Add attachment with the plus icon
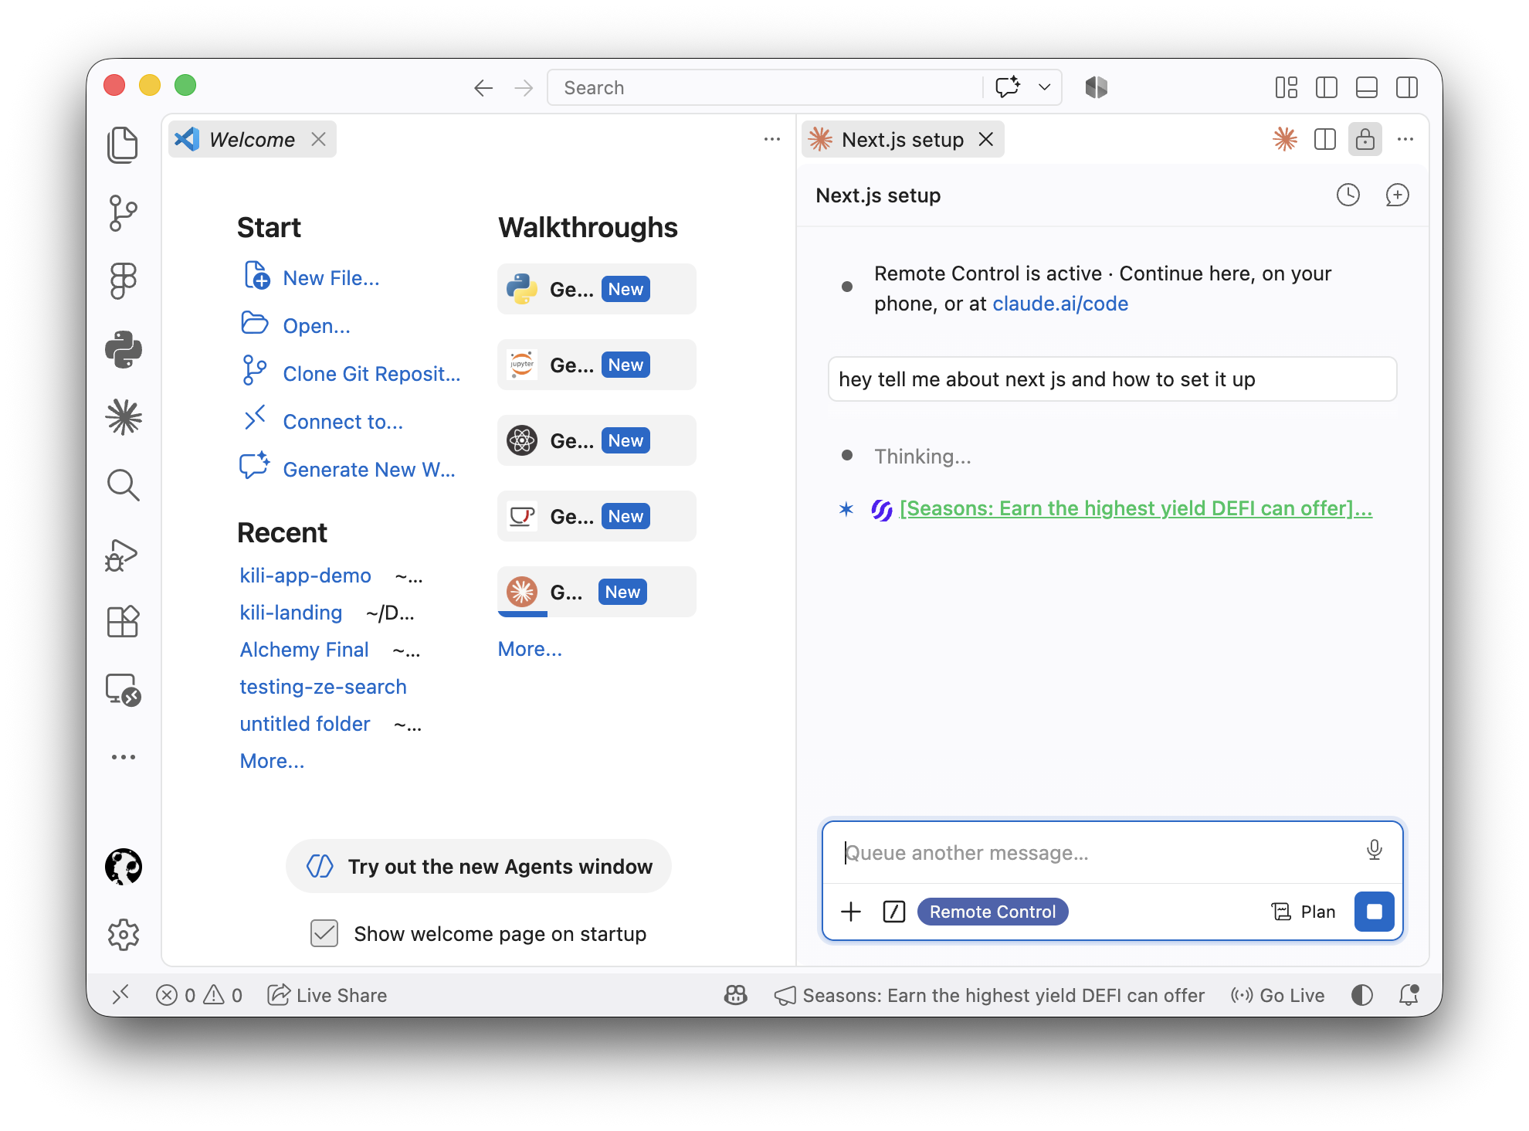 tap(851, 912)
